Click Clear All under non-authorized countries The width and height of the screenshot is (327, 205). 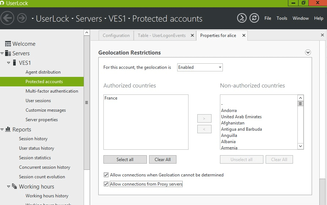click(x=279, y=160)
